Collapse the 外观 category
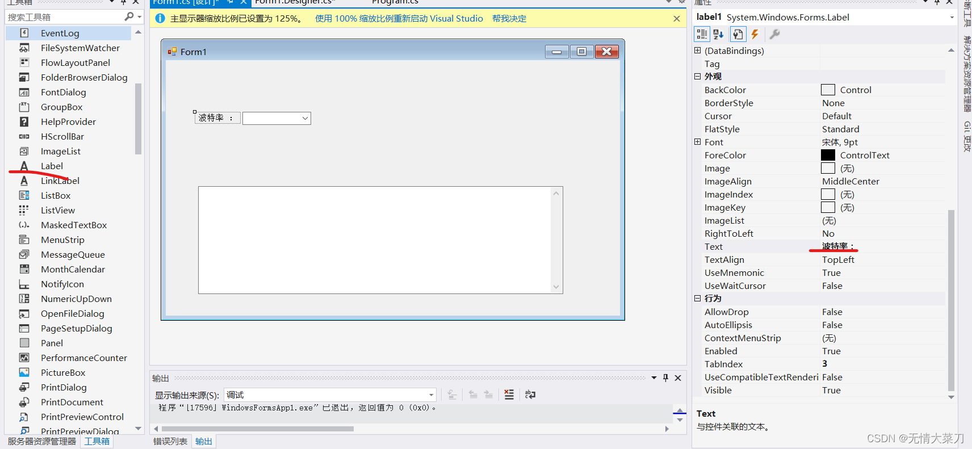Viewport: 972px width, 449px height. click(x=697, y=76)
